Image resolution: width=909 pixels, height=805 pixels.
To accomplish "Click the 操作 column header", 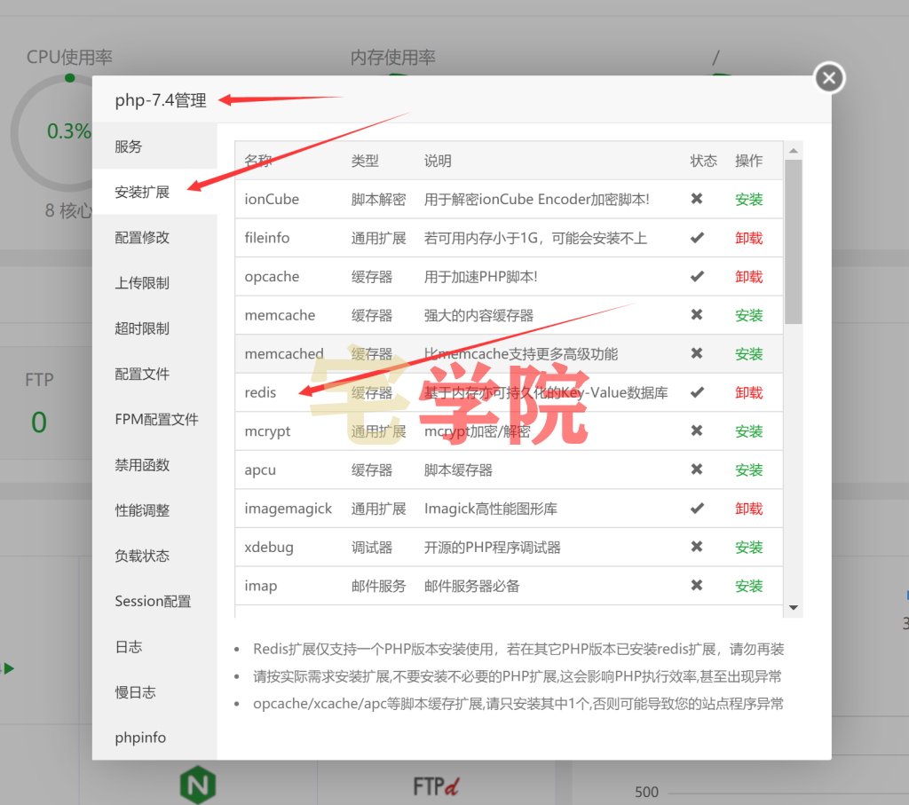I will pos(748,161).
